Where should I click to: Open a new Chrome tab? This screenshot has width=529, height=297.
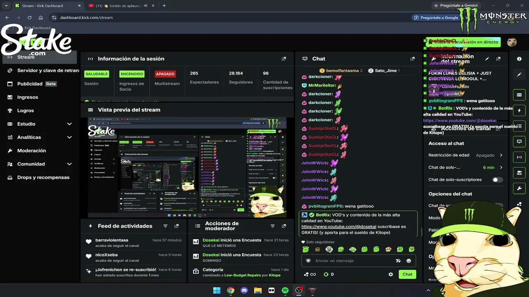tap(164, 6)
